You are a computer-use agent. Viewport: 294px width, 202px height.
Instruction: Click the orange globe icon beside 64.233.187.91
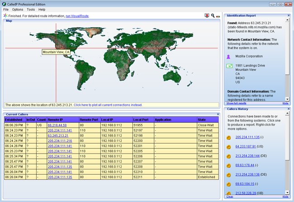tap(229, 147)
